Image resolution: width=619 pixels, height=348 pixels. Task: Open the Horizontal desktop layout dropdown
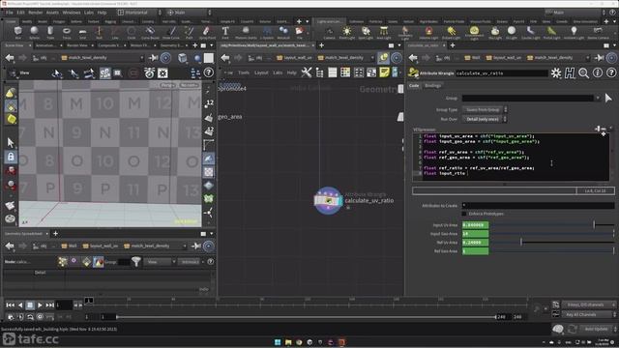[x=139, y=13]
